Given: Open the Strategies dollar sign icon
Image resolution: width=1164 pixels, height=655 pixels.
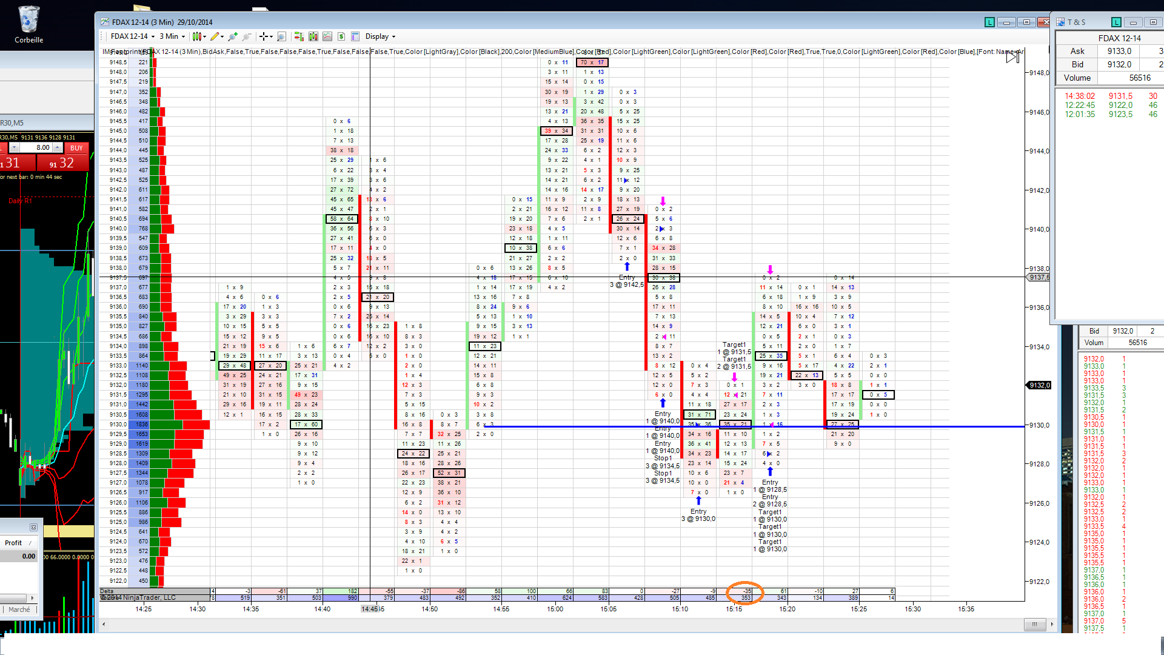Looking at the screenshot, I should click(341, 36).
